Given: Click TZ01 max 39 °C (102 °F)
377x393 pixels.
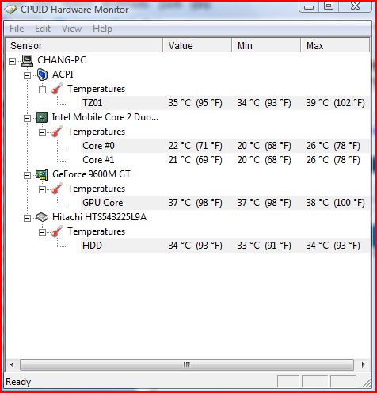Looking at the screenshot, I should point(336,103).
